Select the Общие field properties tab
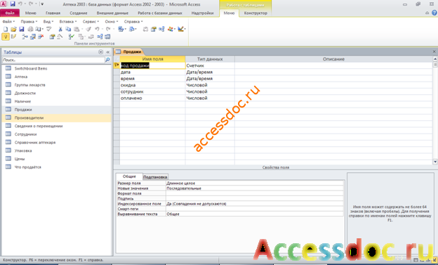The image size is (438, 265). coord(129,176)
